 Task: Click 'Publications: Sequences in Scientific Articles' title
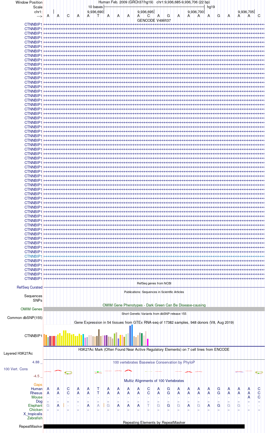click(154, 292)
